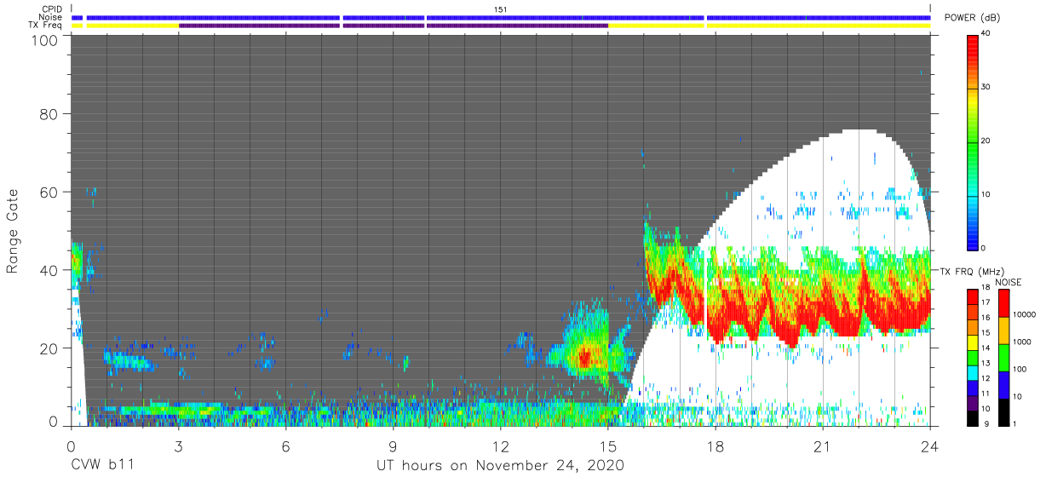Click the 1 noise scale tick
This screenshot has height=483, width=1046.
click(1014, 423)
